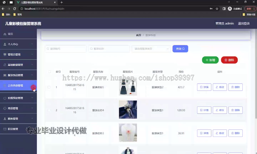Expand the 服装饰品管理 menu chevron

pyautogui.click(x=32, y=75)
